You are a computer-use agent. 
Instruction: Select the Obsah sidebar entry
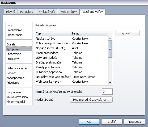19,44
